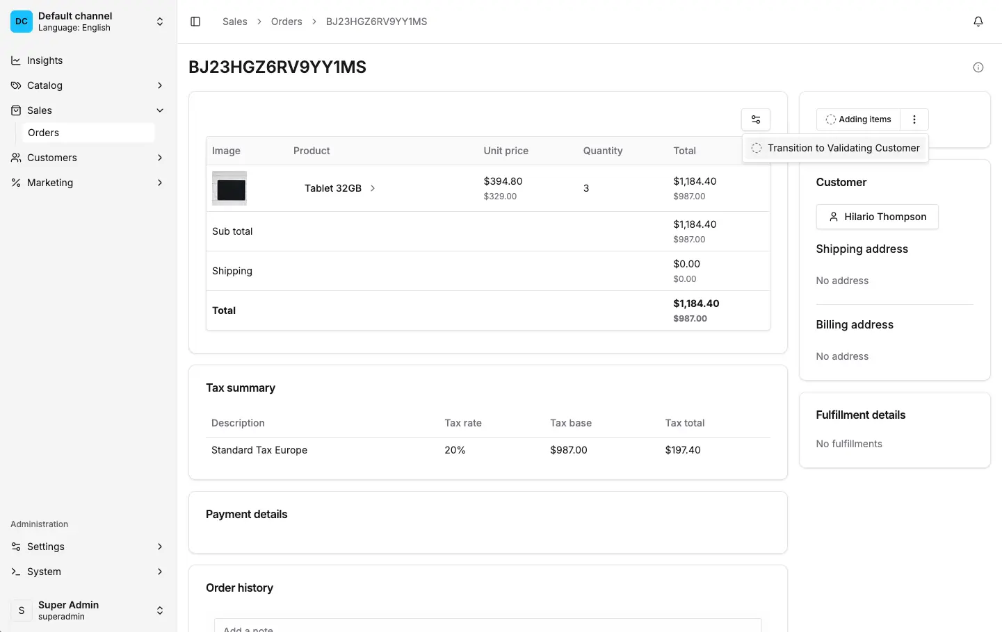Click the Catalog tag icon in sidebar
1002x632 pixels.
pyautogui.click(x=16, y=85)
